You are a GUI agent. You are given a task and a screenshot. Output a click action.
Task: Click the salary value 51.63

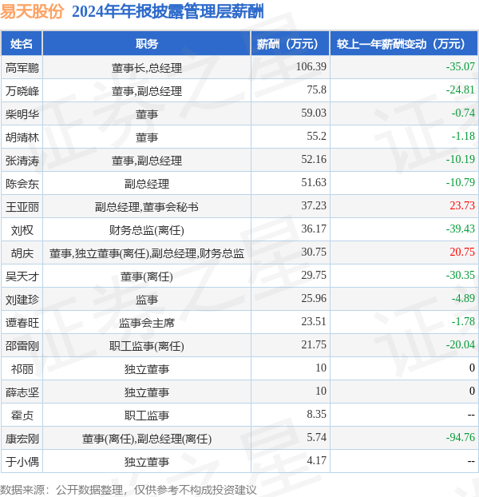pyautogui.click(x=314, y=182)
